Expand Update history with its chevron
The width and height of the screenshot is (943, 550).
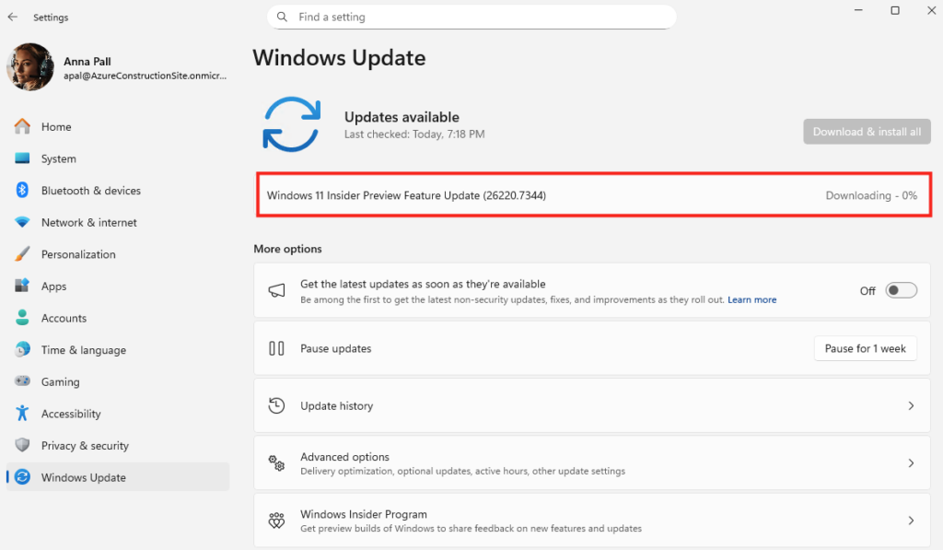[x=911, y=405]
